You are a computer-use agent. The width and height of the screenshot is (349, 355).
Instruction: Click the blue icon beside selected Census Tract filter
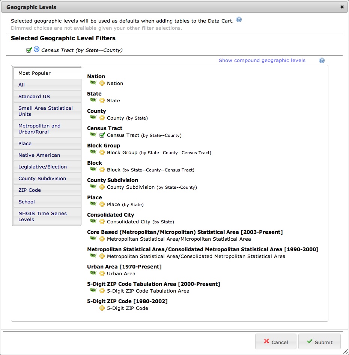[x=36, y=49]
